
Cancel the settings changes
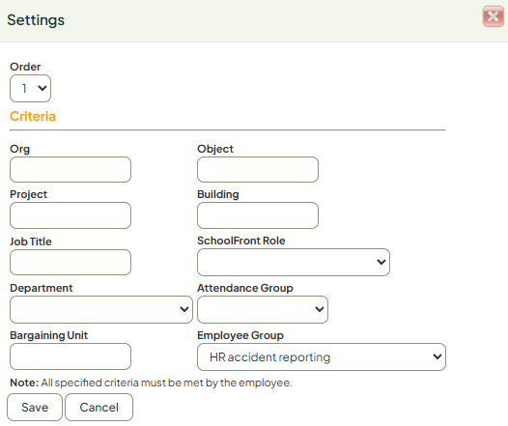pos(99,408)
